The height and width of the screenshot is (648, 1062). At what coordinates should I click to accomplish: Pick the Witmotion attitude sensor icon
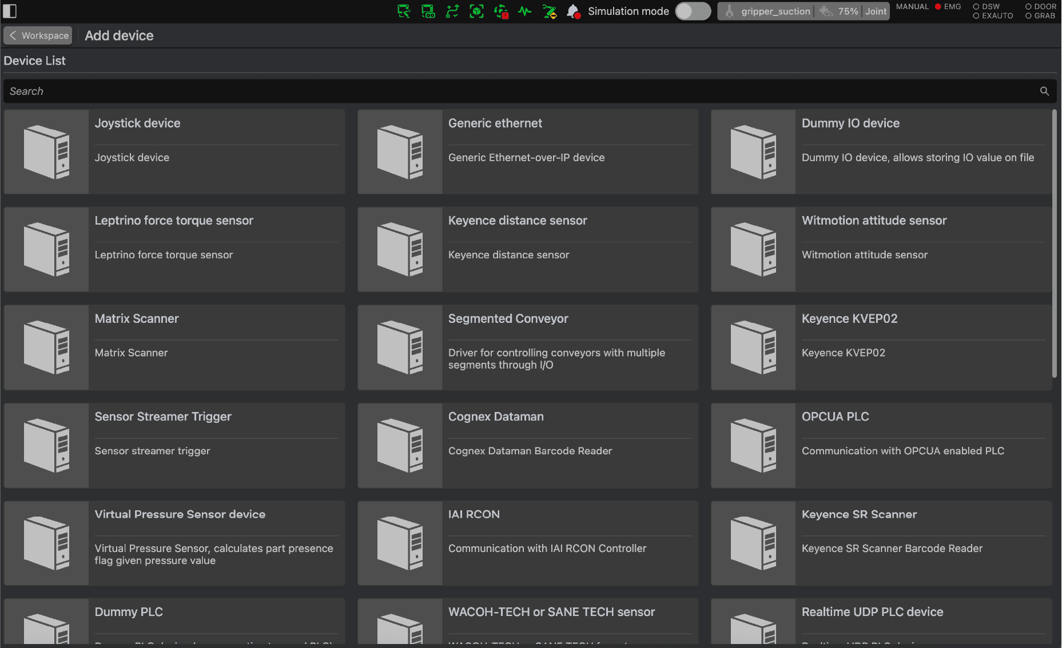(753, 250)
